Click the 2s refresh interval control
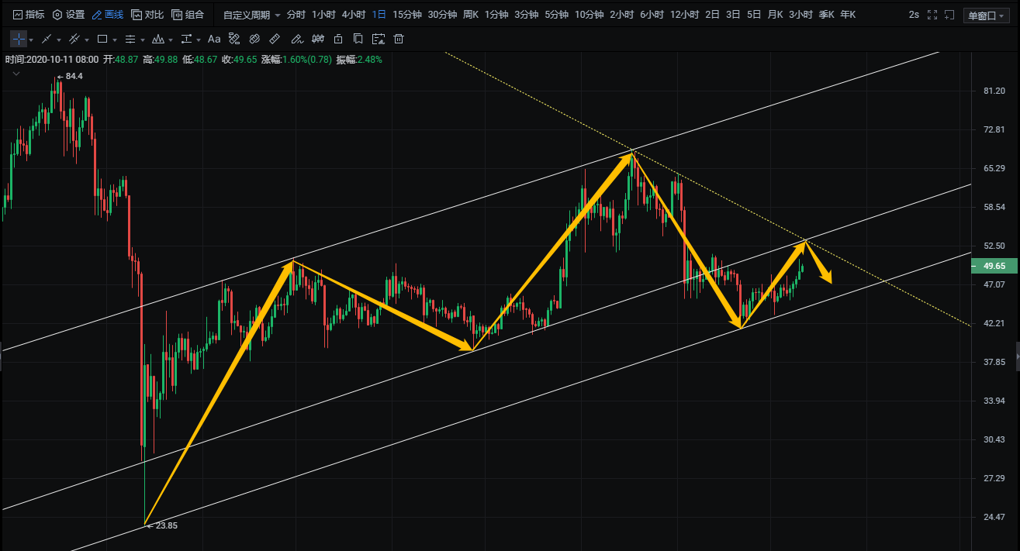1020x551 pixels. (x=914, y=15)
